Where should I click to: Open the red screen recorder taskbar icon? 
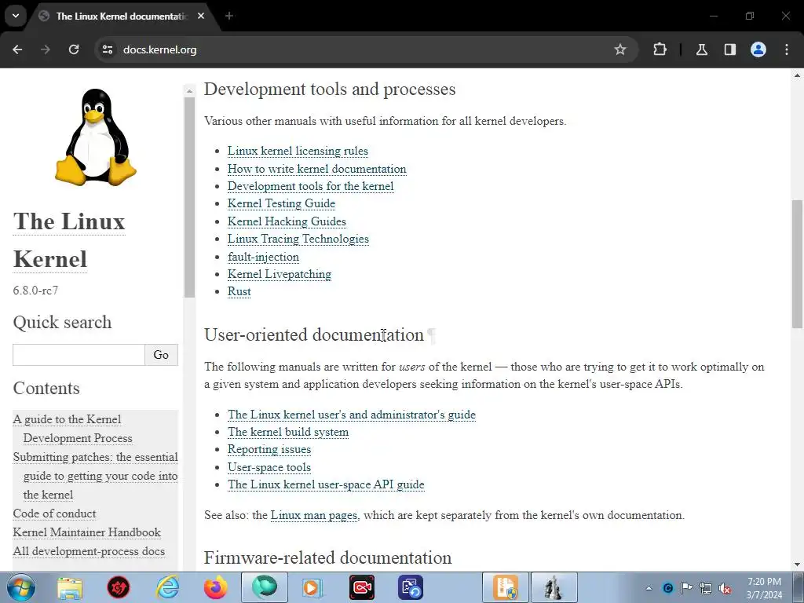pos(362,587)
